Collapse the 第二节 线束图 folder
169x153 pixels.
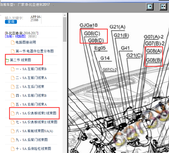pyautogui.click(x=21, y=60)
